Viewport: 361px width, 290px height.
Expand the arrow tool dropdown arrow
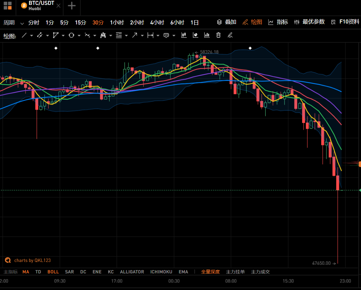pyautogui.click(x=142, y=36)
